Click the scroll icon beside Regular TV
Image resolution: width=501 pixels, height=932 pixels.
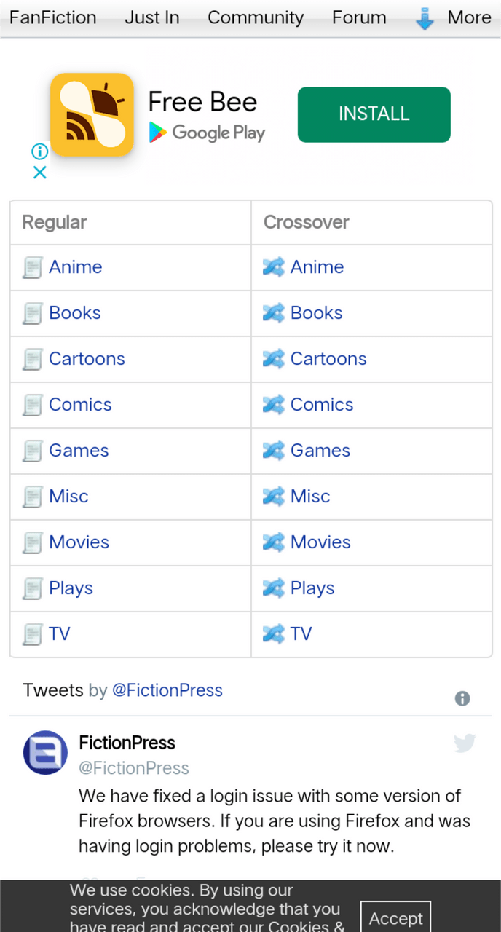pyautogui.click(x=33, y=635)
